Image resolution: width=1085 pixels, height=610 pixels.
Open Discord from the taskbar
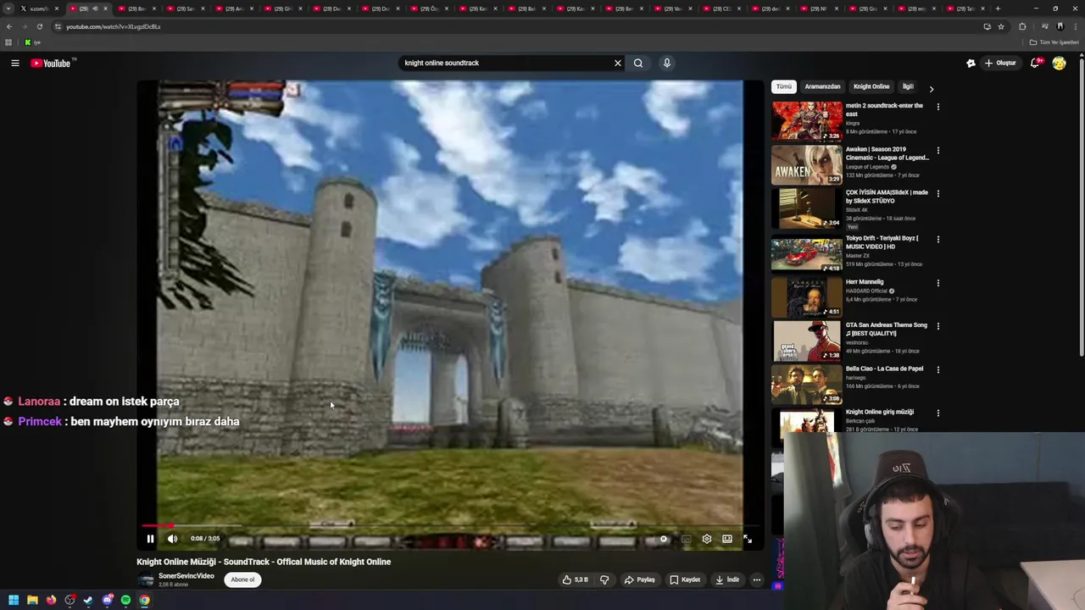coord(107,600)
